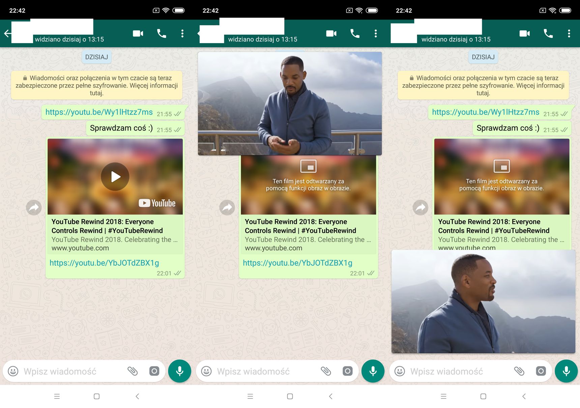The width and height of the screenshot is (580, 408).
Task: Tap Android home button in left screenshot
Action: point(96,396)
